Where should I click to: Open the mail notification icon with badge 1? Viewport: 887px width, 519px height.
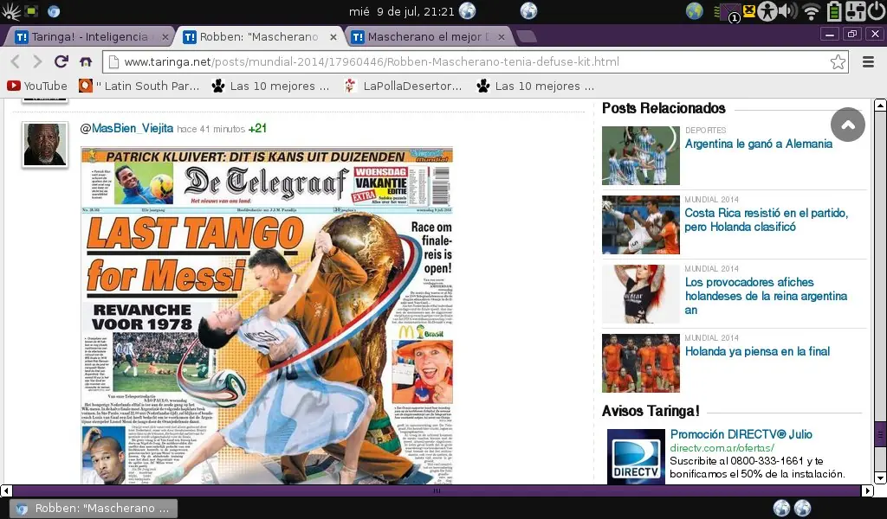(x=730, y=12)
